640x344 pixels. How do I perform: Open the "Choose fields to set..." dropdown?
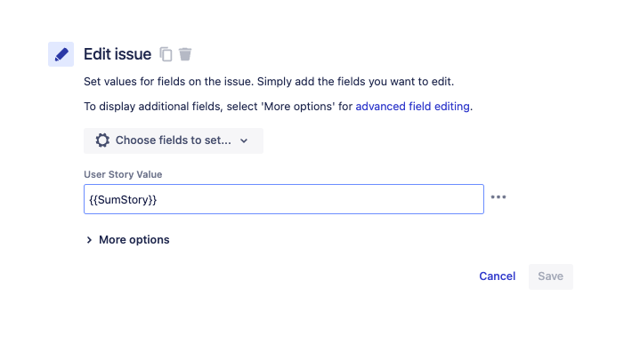(x=174, y=140)
